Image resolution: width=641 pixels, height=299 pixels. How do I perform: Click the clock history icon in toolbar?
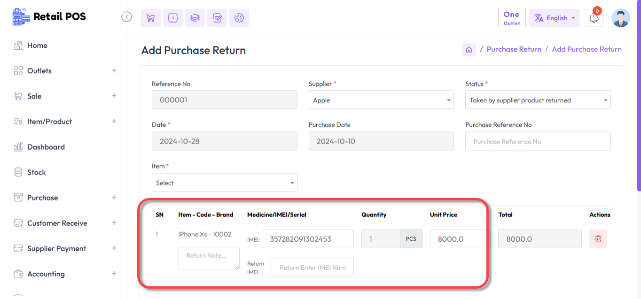coord(172,17)
